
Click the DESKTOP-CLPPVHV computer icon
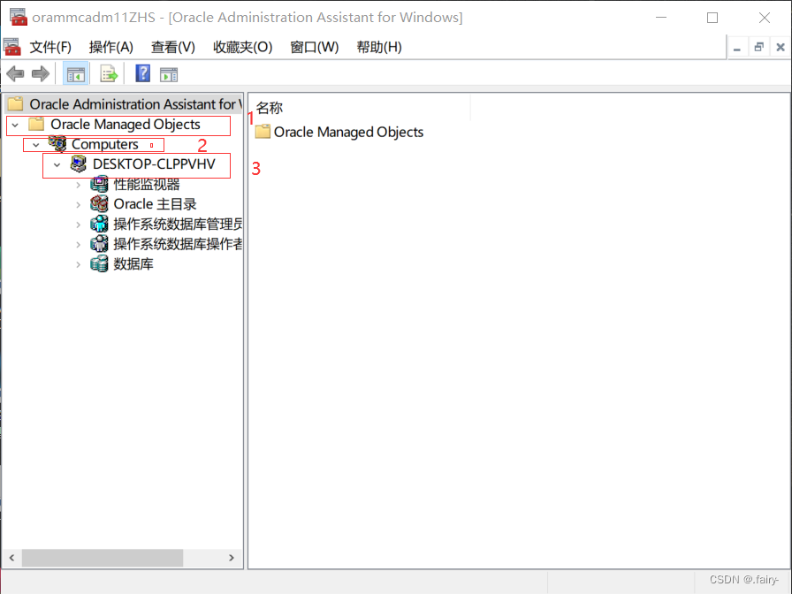(79, 164)
